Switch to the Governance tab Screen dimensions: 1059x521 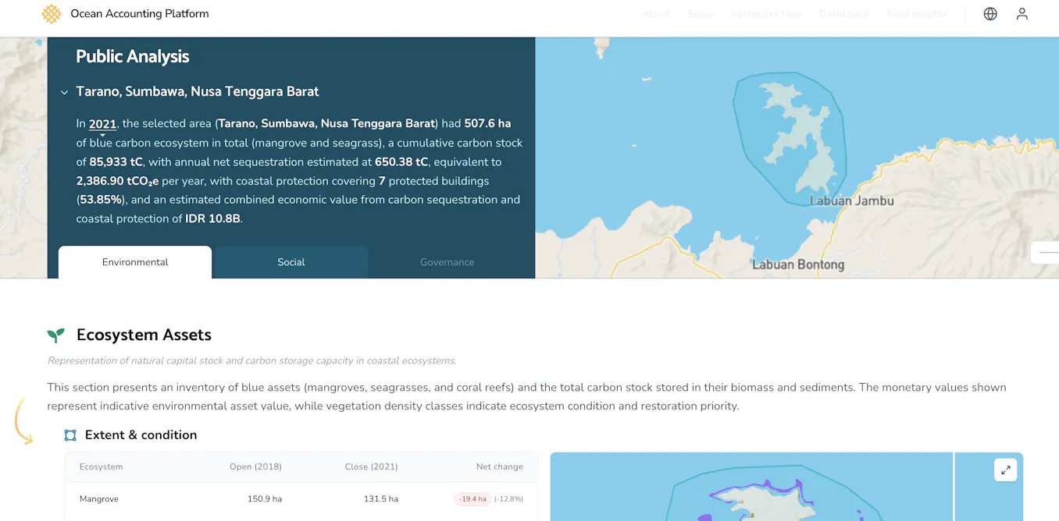pyautogui.click(x=447, y=262)
